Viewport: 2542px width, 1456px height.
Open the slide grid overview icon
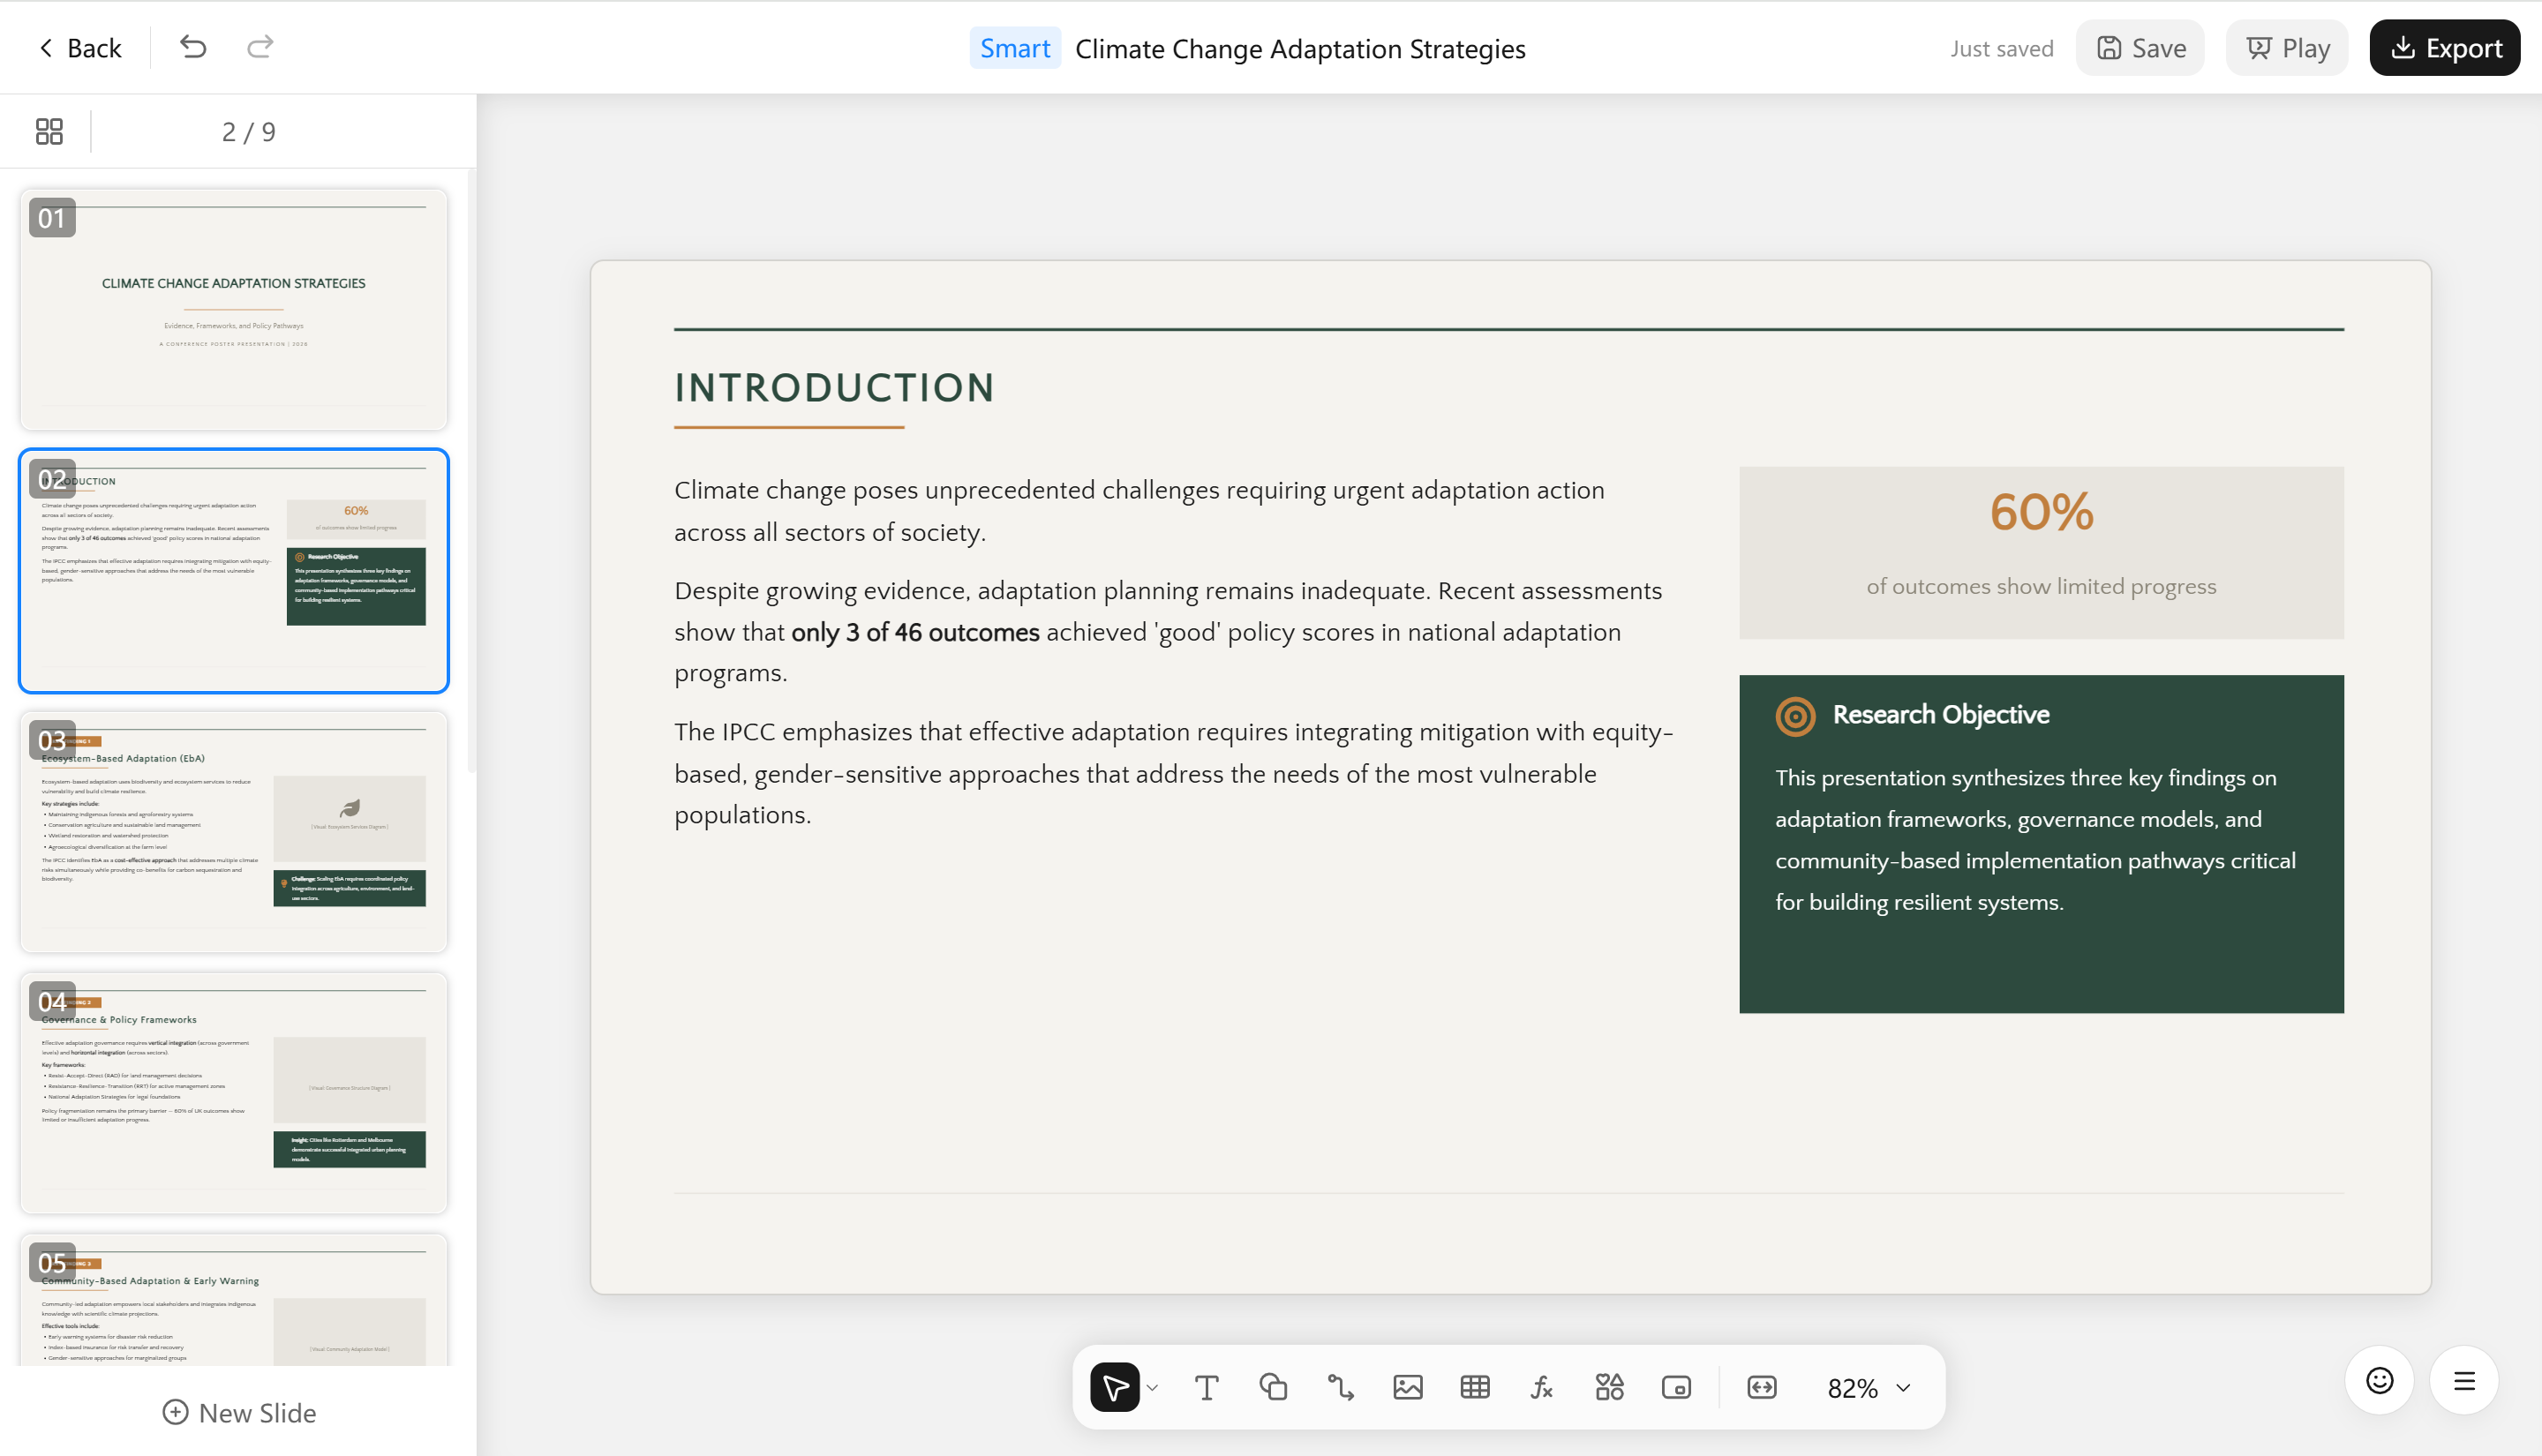coord(49,131)
